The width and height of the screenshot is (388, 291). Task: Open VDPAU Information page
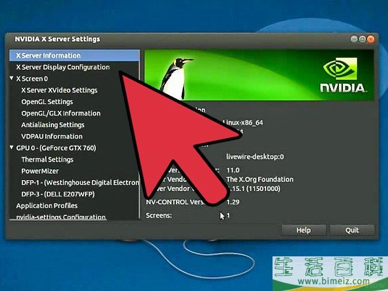pyautogui.click(x=52, y=136)
